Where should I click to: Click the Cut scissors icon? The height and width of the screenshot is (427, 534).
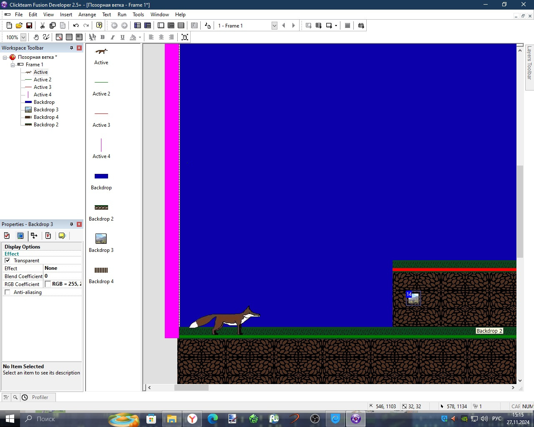(42, 25)
